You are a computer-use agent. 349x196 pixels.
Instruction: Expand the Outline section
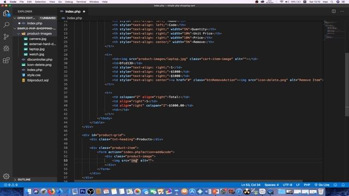click(34, 180)
